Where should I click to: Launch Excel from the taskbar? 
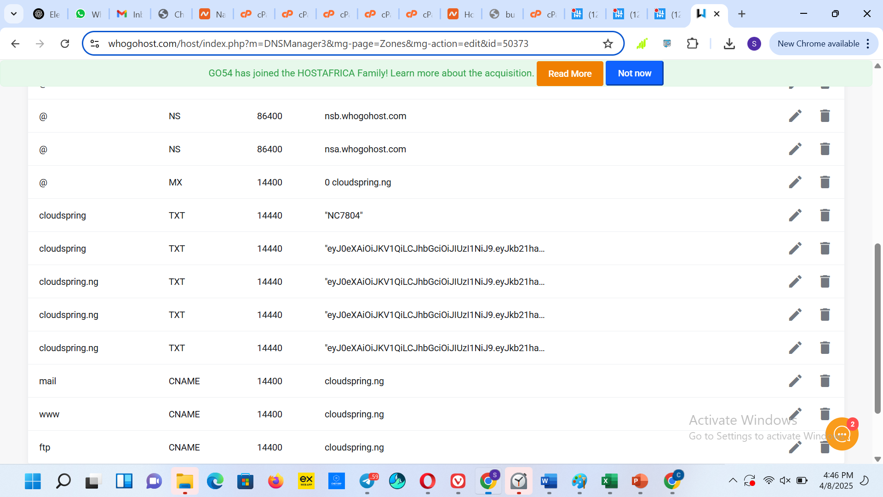[610, 481]
